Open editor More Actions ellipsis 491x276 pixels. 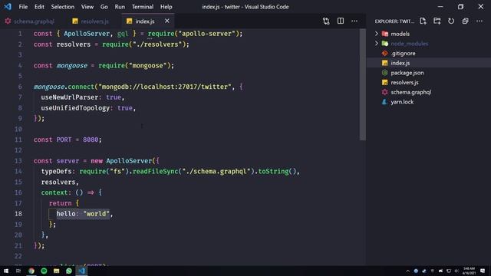tap(354, 21)
